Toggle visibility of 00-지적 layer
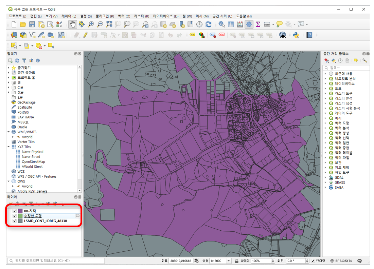Screen dimensions: 374x269 (15, 211)
